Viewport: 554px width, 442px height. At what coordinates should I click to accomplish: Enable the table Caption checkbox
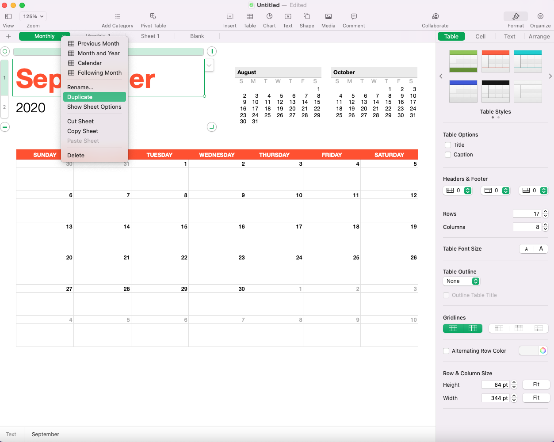click(x=448, y=155)
